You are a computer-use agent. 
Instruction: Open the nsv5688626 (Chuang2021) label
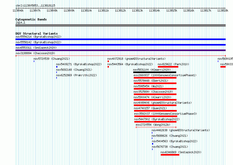click(170, 136)
